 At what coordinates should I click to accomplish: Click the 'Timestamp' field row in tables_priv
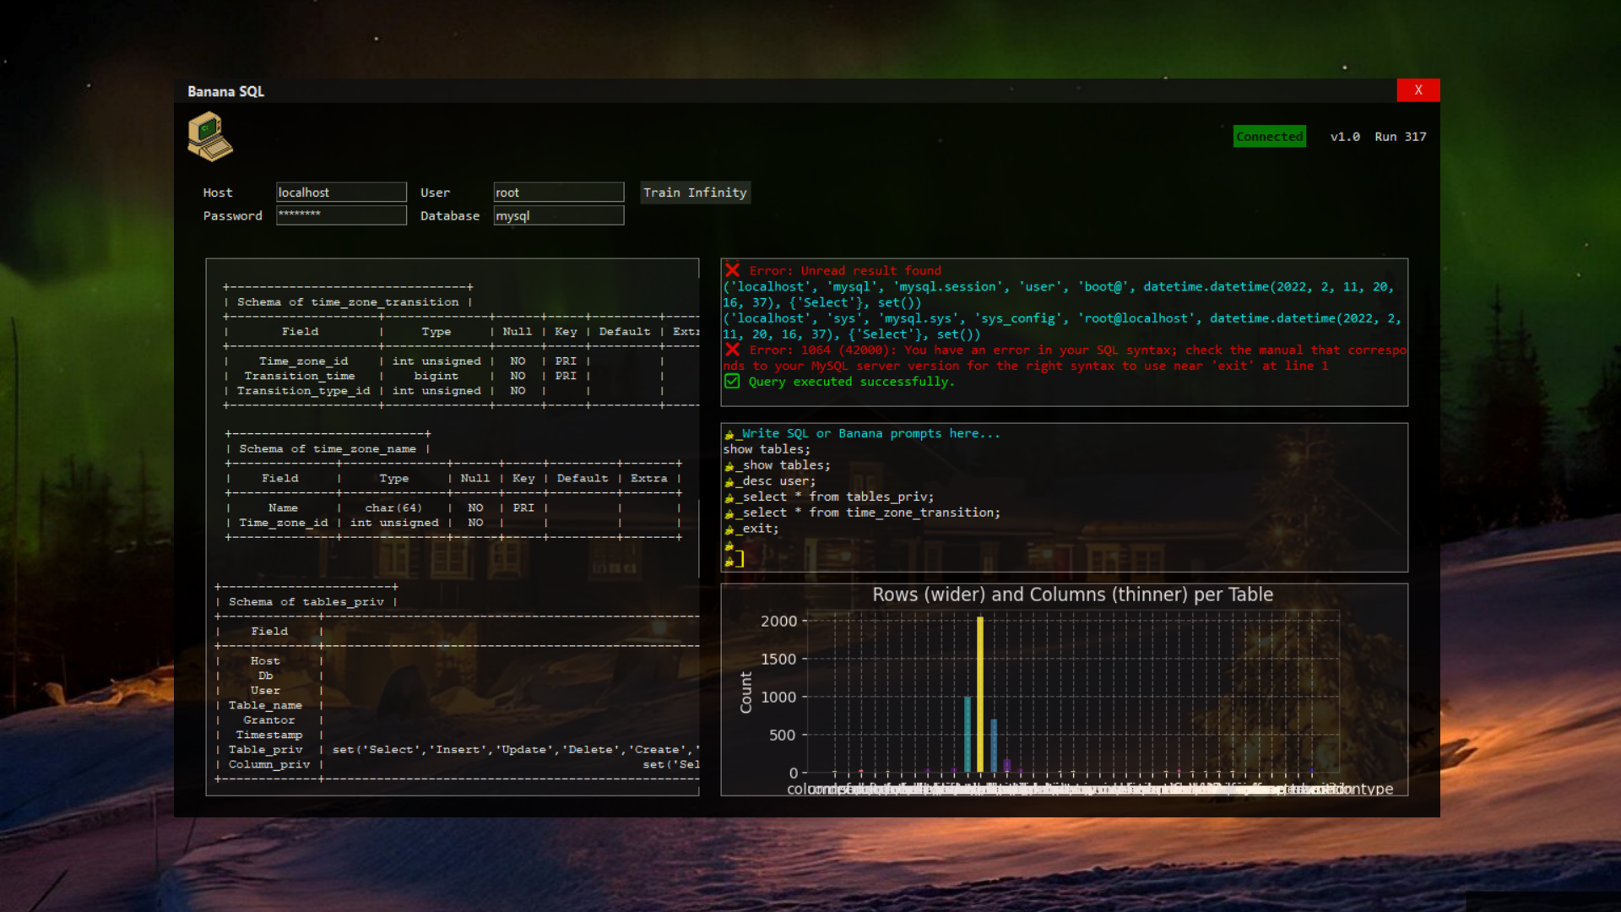tap(269, 736)
